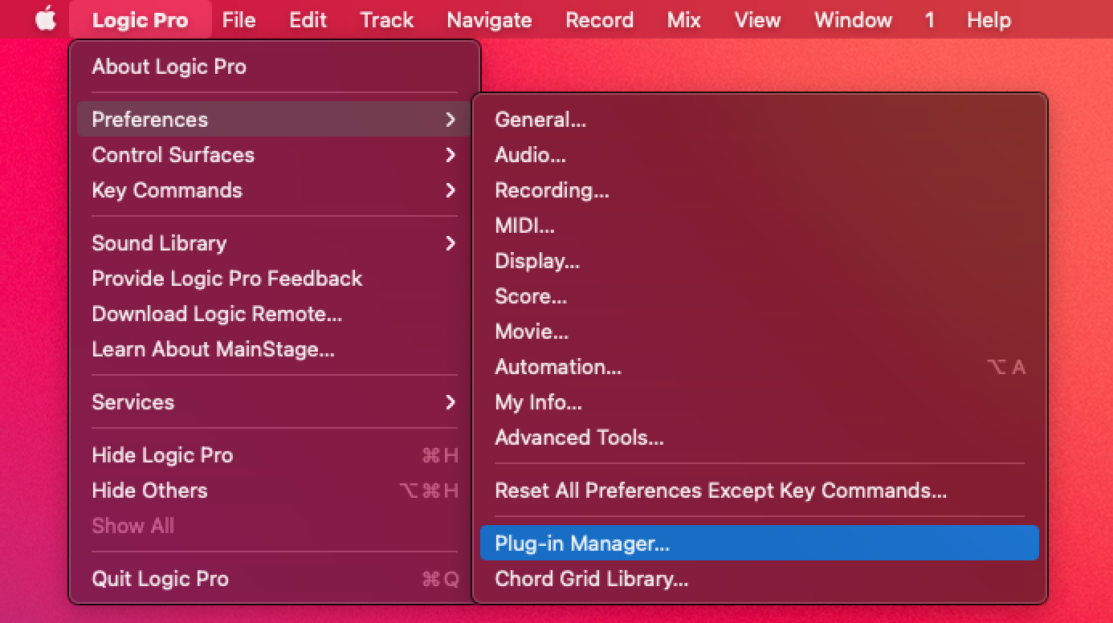Expand the Key Commands submenu
Screen dimensions: 1113x623
275,190
